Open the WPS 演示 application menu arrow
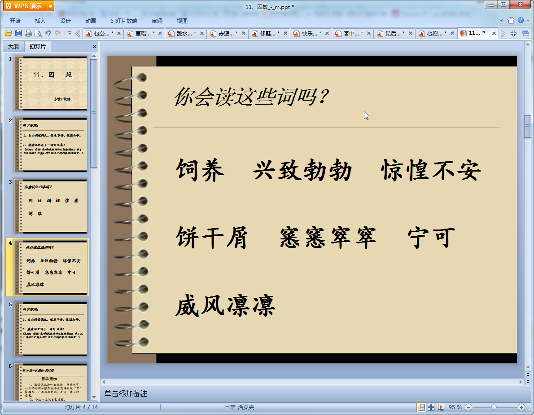The image size is (534, 415). tap(50, 6)
